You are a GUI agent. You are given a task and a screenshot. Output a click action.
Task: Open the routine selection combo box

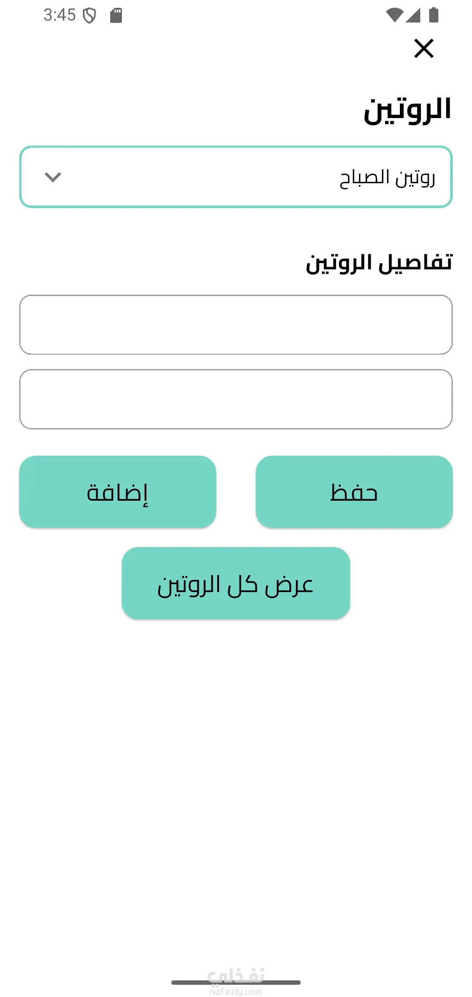(236, 177)
